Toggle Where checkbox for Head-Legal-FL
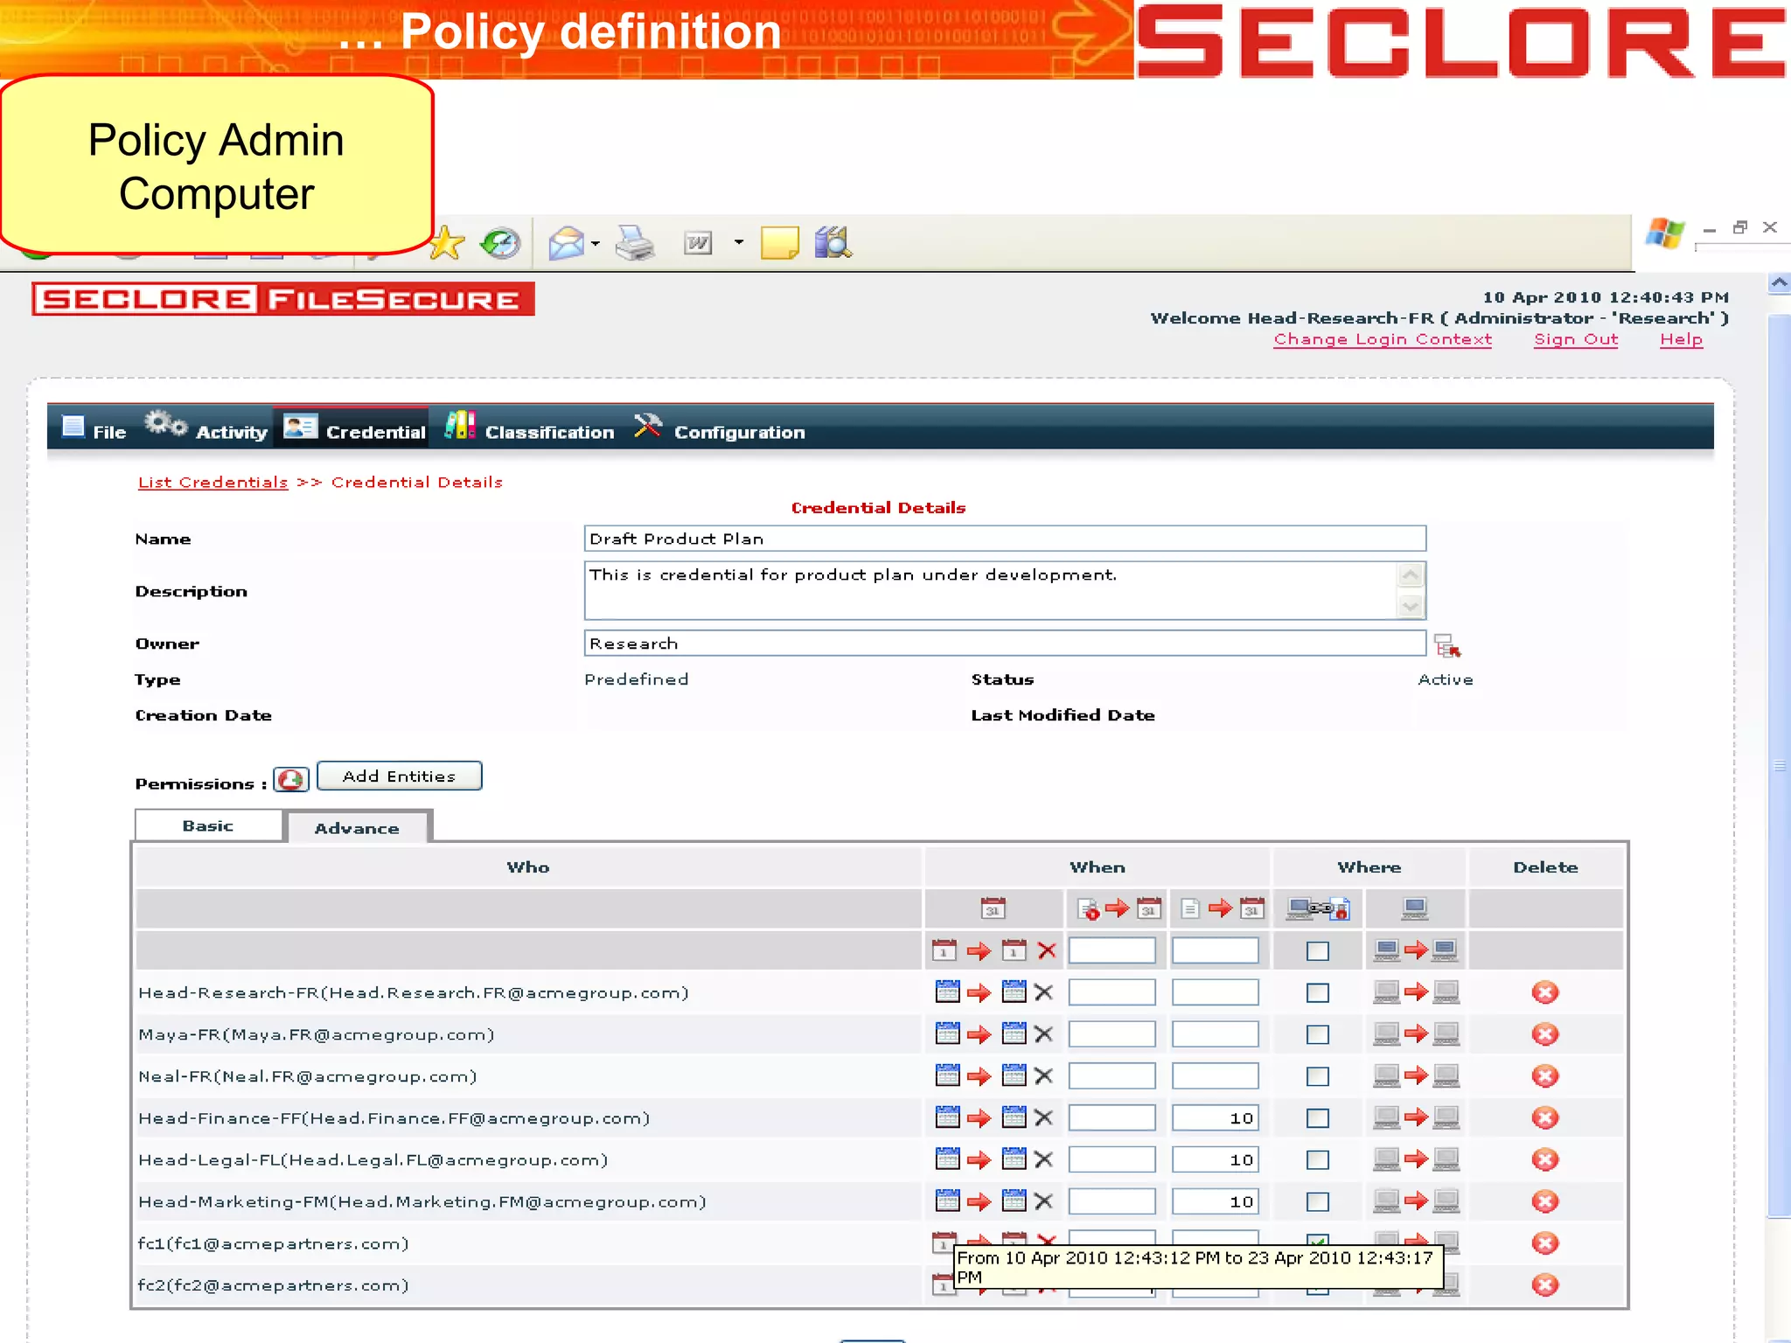 pos(1318,1160)
